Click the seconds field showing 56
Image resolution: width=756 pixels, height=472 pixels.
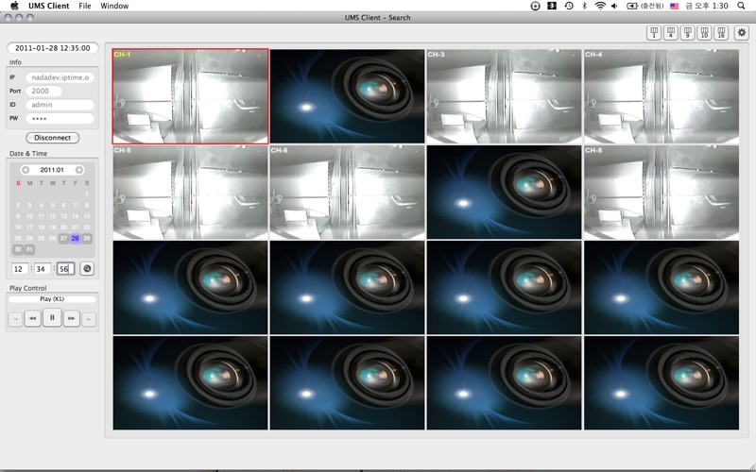[x=65, y=269]
